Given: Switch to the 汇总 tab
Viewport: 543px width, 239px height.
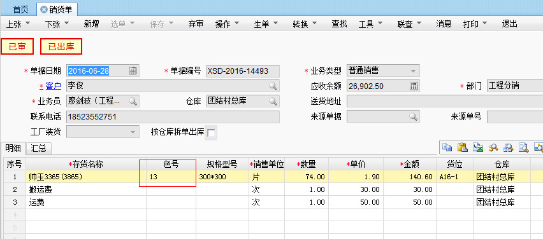Looking at the screenshot, I should pyautogui.click(x=38, y=149).
